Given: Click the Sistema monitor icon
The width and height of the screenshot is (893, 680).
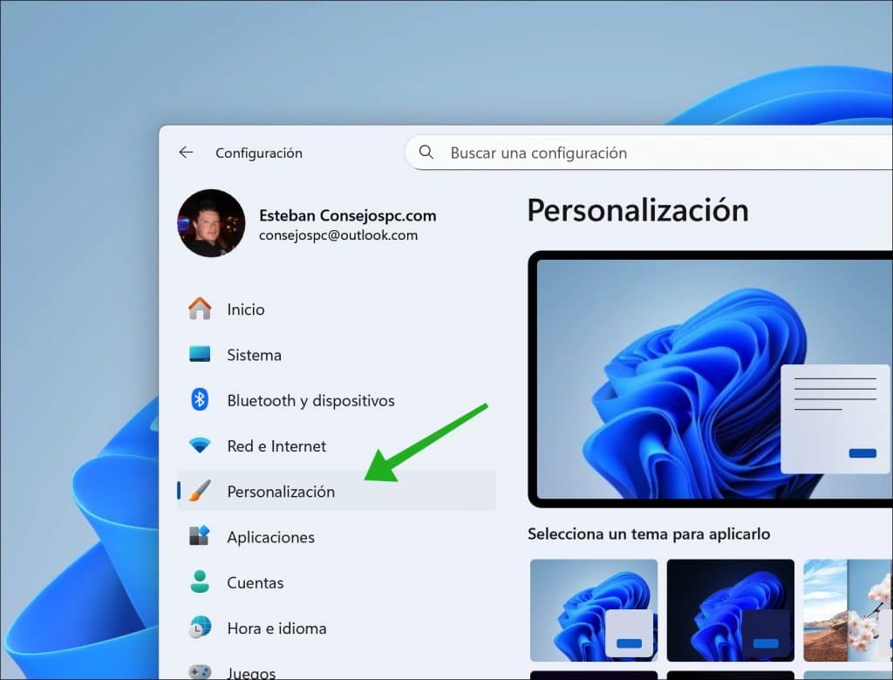Looking at the screenshot, I should click(201, 354).
